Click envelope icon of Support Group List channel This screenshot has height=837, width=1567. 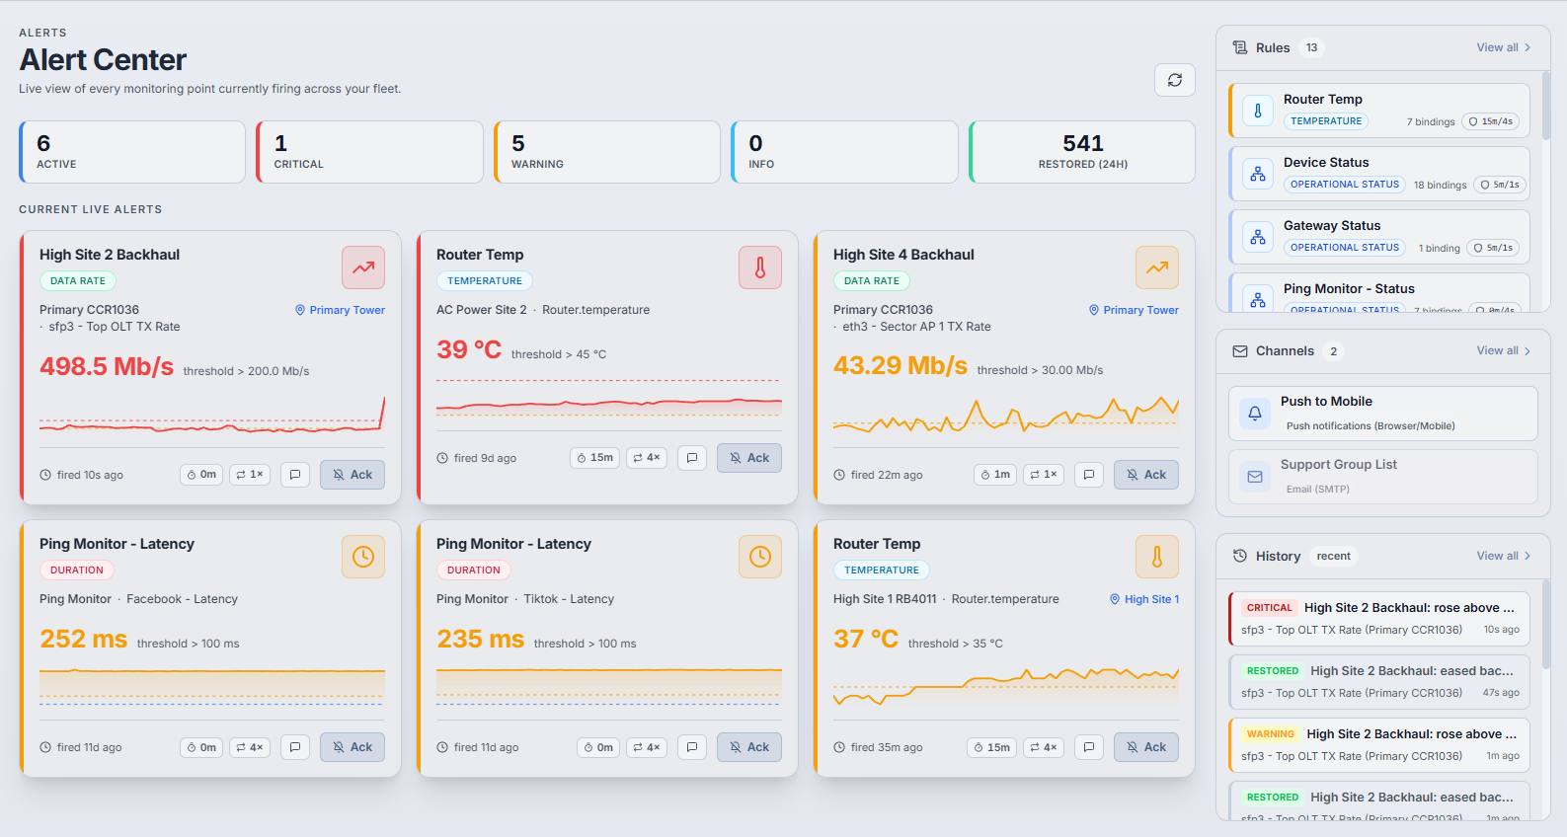click(1255, 477)
